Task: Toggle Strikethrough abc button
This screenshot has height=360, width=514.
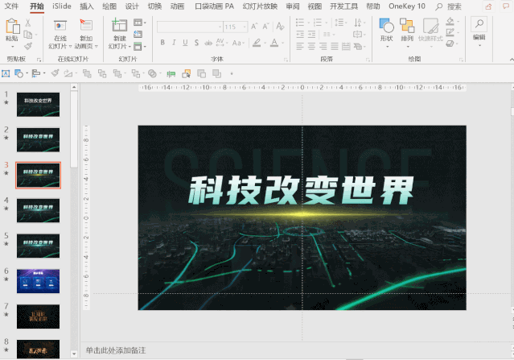Action: point(208,43)
